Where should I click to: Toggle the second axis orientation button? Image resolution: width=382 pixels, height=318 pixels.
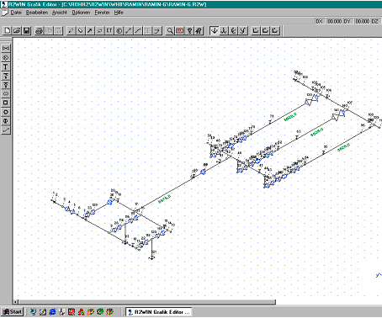224,30
